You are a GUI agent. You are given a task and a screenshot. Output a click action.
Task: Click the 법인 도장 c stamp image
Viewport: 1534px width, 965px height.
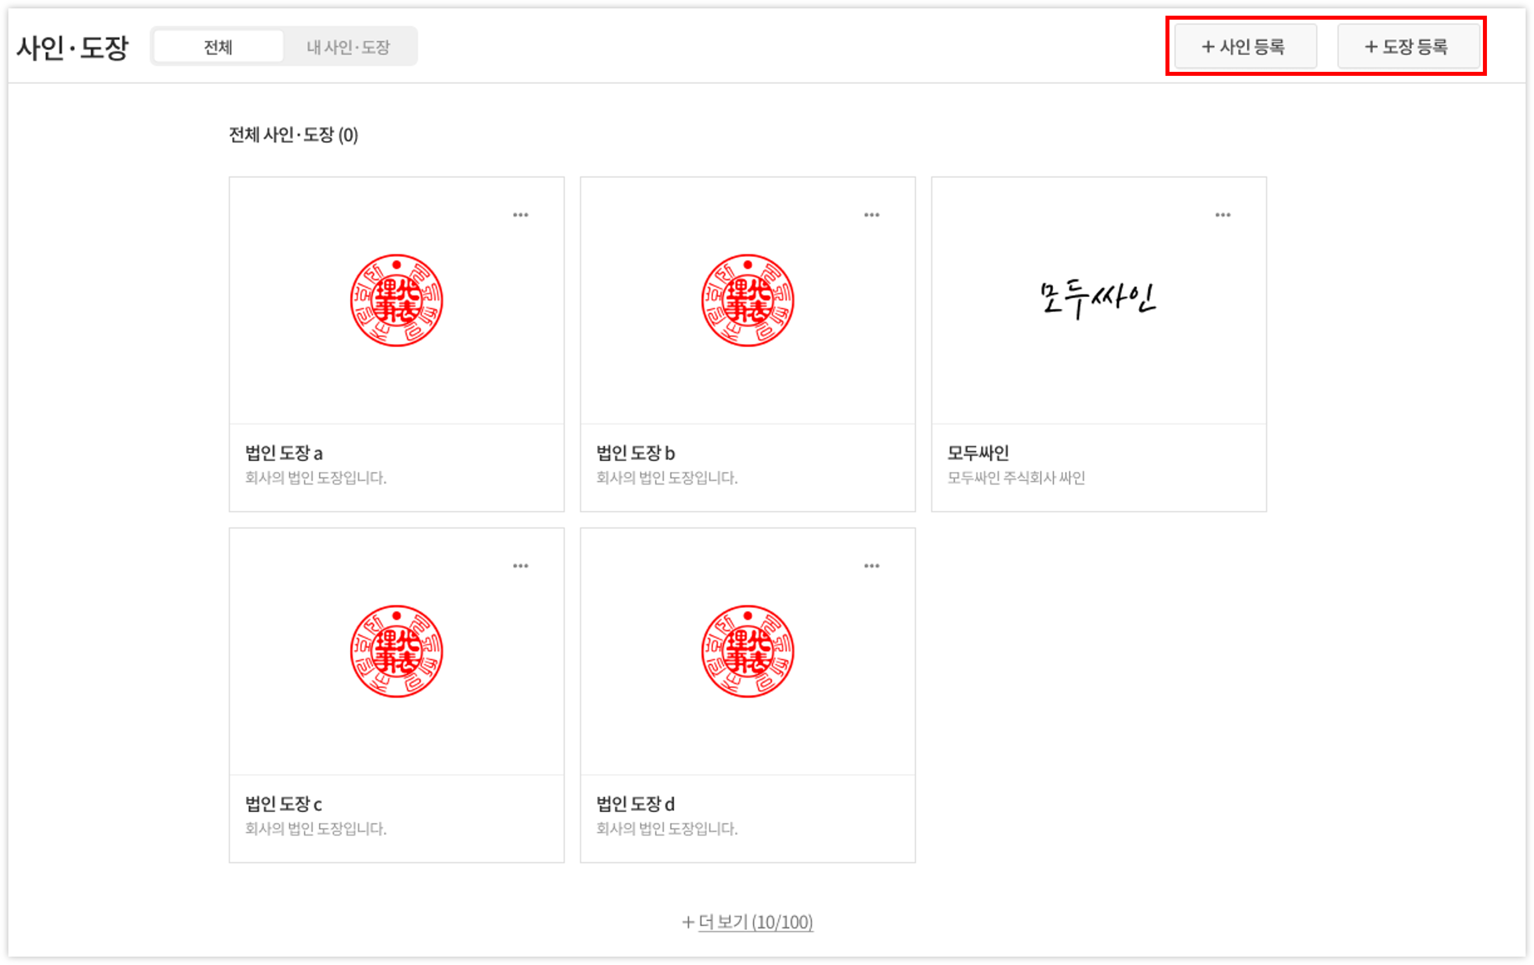pos(396,651)
